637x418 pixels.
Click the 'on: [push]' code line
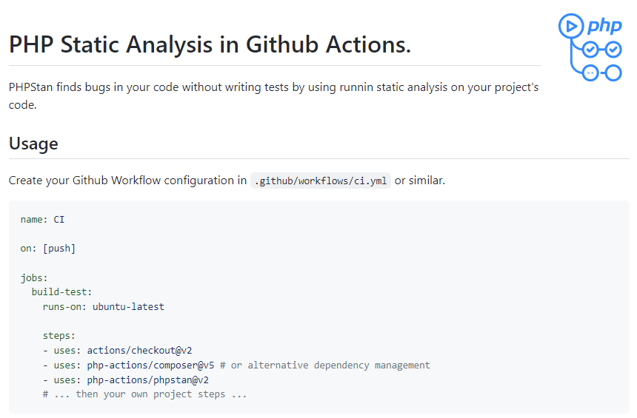coord(48,249)
